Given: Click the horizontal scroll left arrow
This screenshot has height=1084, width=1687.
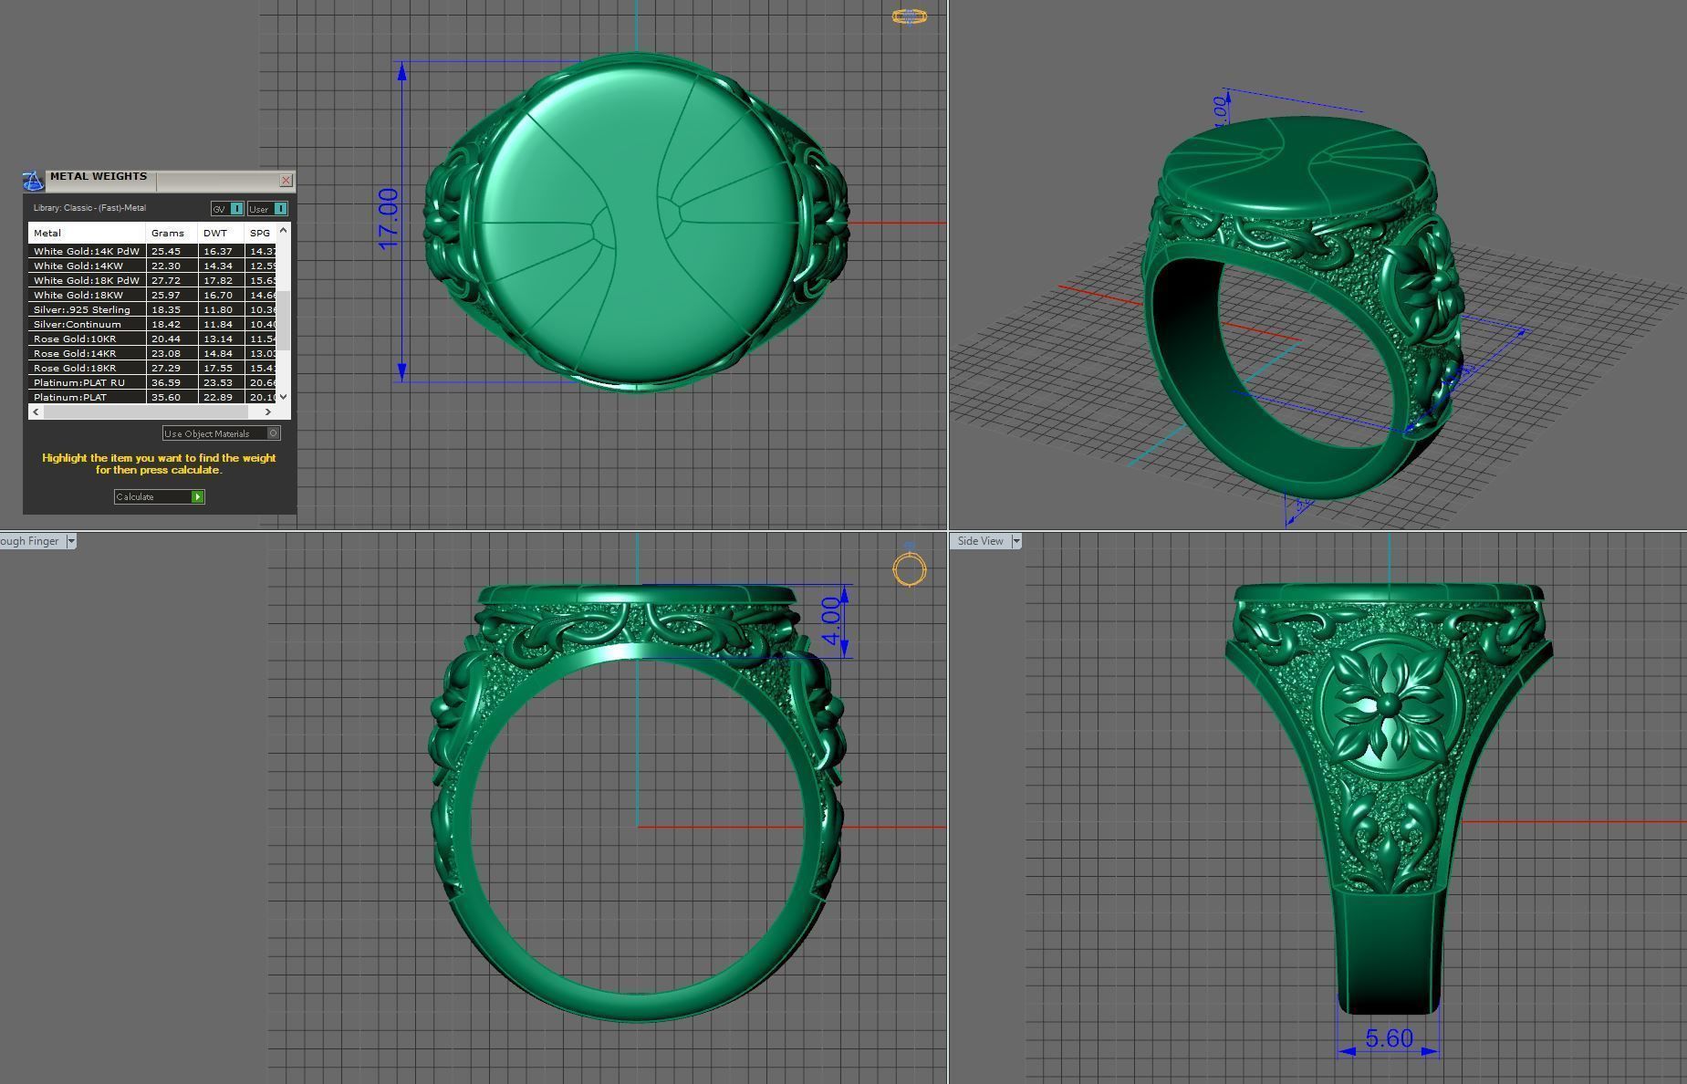Looking at the screenshot, I should 36,412.
